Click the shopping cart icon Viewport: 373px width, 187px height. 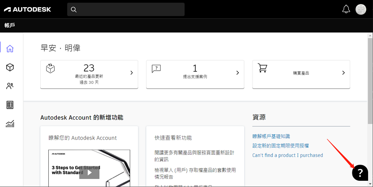point(262,68)
